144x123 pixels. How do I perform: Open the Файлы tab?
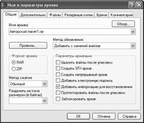(55, 15)
